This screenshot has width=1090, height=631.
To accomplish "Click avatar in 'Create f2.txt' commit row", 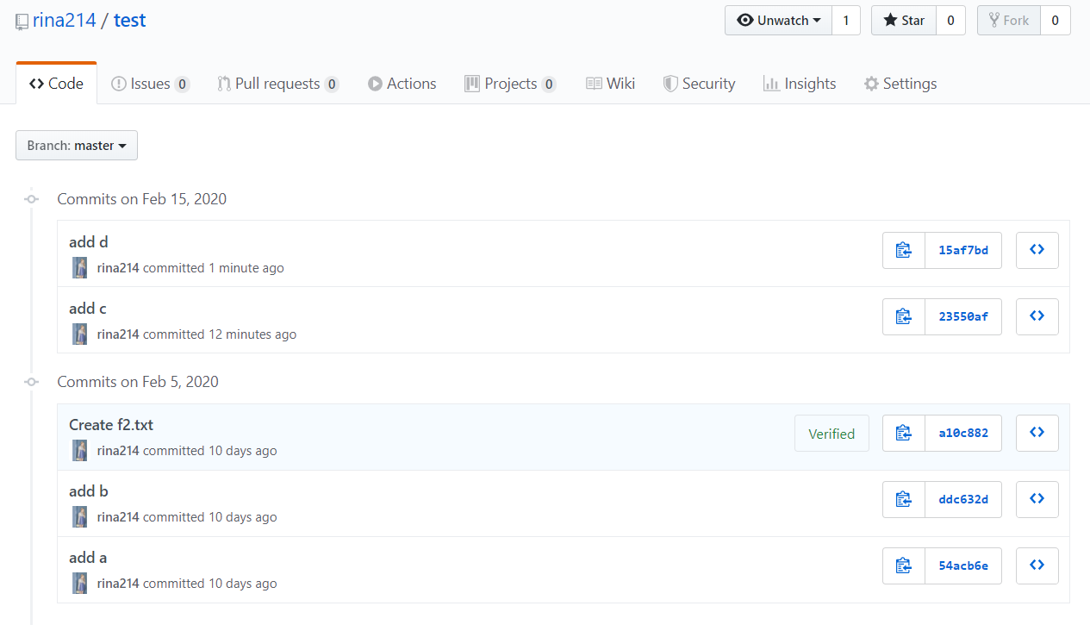I will point(80,451).
